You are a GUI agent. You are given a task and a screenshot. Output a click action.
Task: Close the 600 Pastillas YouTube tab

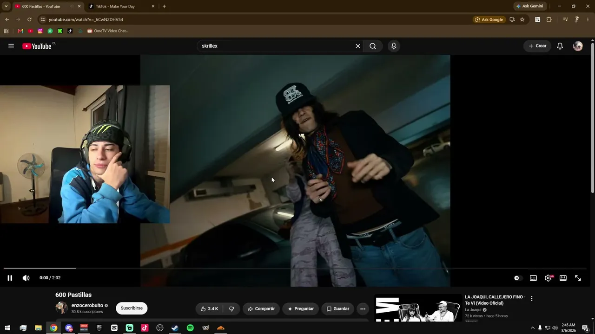[x=79, y=6]
